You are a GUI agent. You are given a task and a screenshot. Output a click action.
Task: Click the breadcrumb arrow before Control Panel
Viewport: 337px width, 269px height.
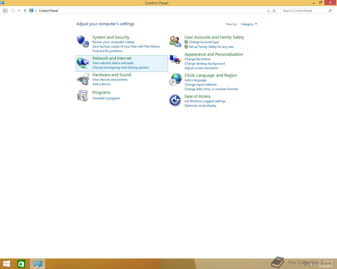pyautogui.click(x=36, y=11)
